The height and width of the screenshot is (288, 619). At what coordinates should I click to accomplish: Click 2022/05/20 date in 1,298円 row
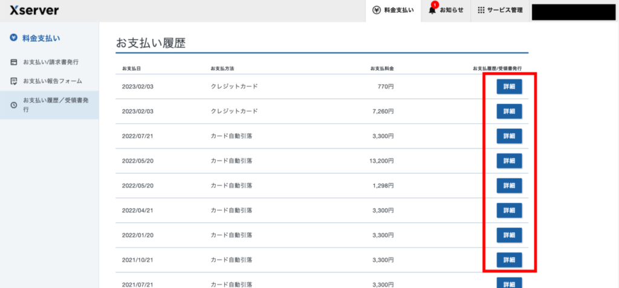137,185
